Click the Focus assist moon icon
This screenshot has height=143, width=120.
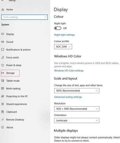pos(3,57)
